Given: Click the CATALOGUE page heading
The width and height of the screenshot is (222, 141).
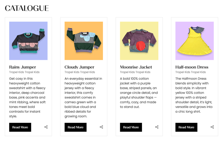Looking at the screenshot, I should [x=27, y=8].
